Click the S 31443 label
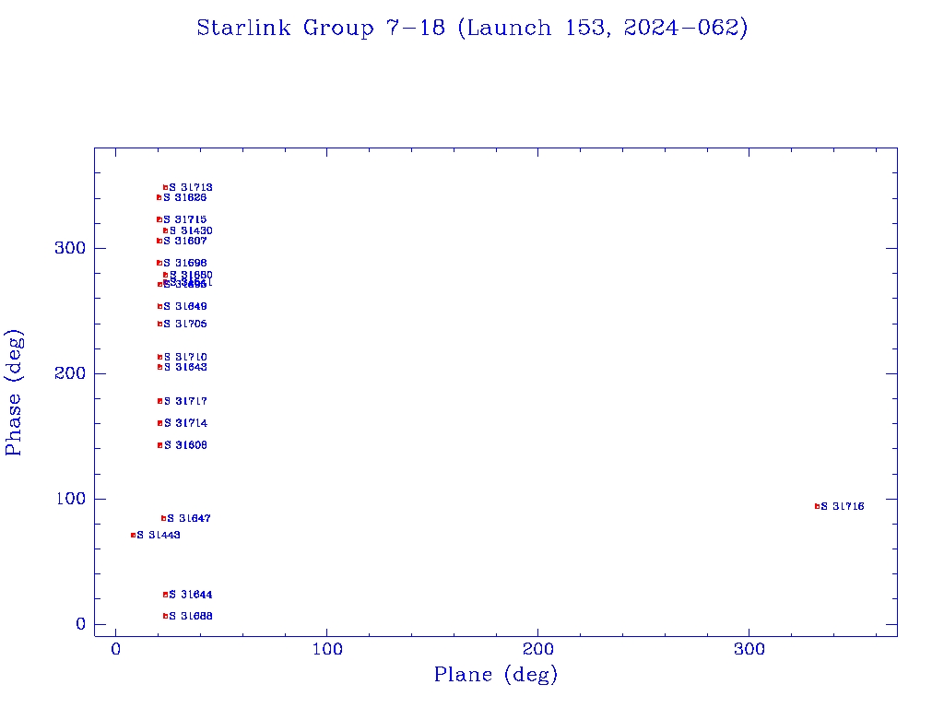This screenshot has width=944, height=708. (x=159, y=536)
